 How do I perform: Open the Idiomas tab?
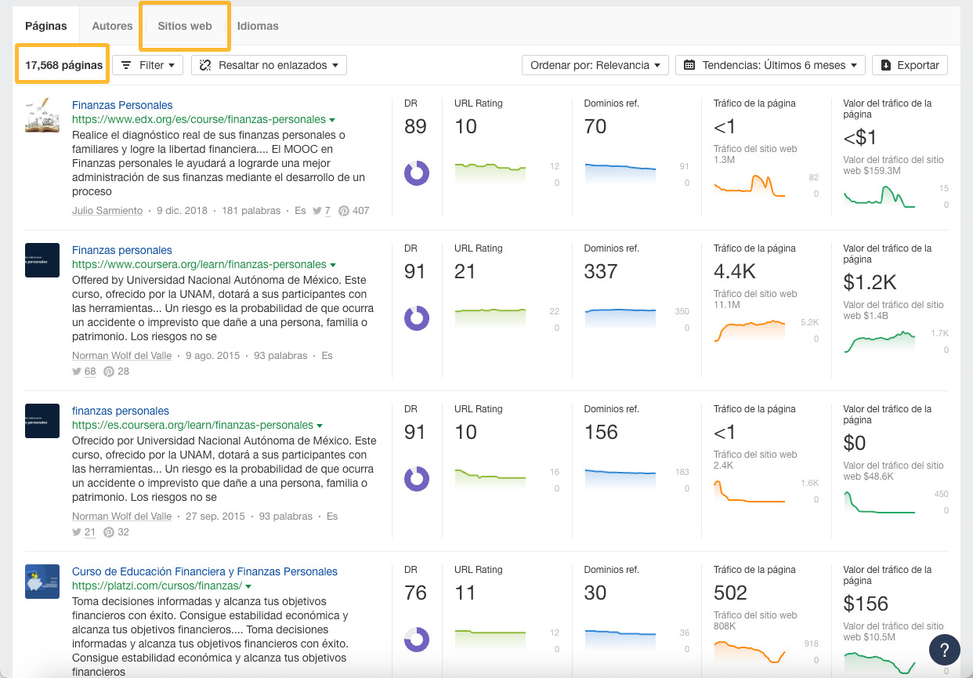pos(258,26)
